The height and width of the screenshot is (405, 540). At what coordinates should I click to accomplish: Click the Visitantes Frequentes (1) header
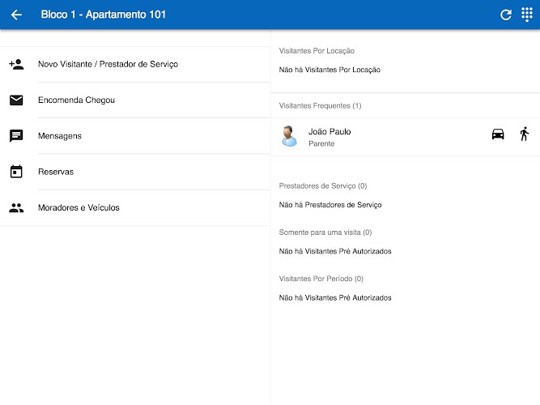(320, 105)
